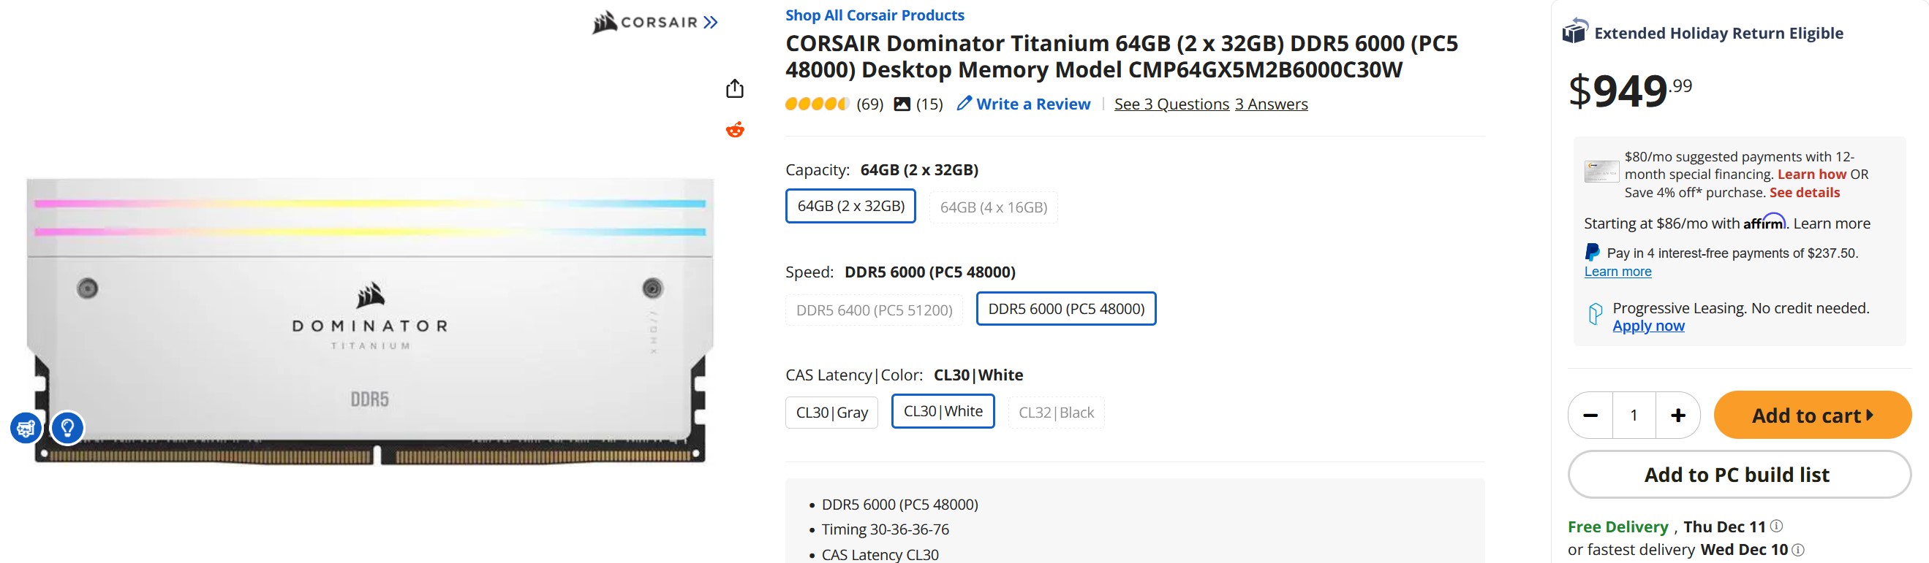This screenshot has height=563, width=1929.
Task: Click the blue lightbulb icon on the image
Action: 67,428
